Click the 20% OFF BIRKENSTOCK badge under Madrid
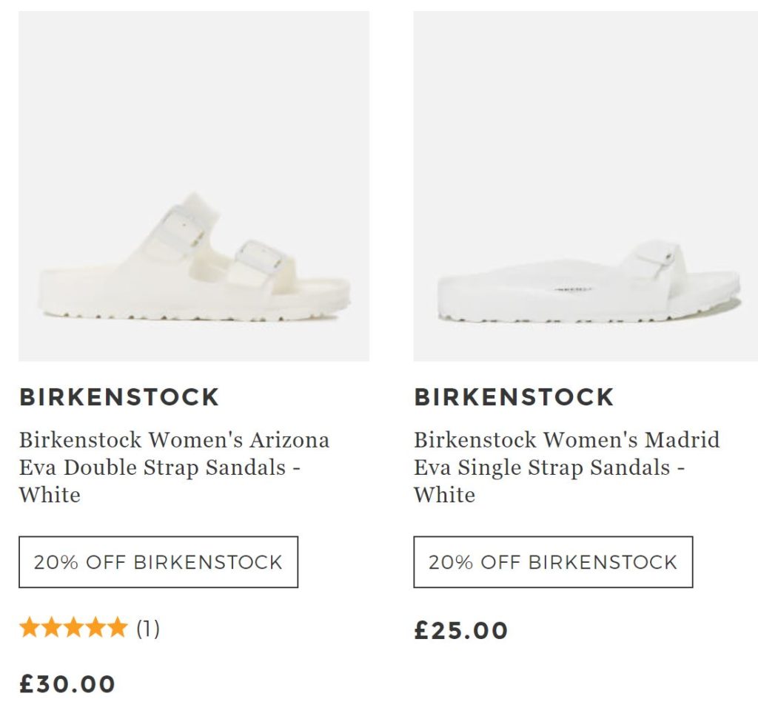The width and height of the screenshot is (758, 716). [x=553, y=562]
